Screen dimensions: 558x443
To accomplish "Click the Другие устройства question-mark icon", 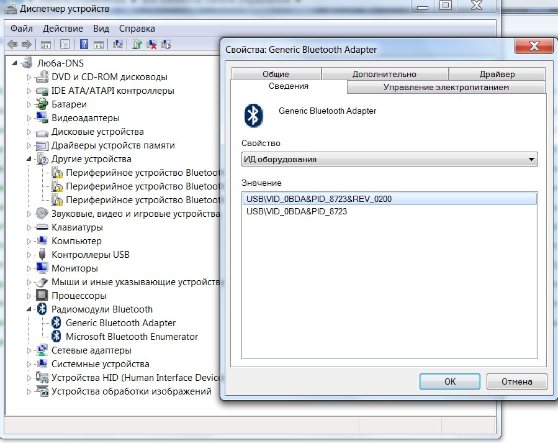I will (42, 159).
